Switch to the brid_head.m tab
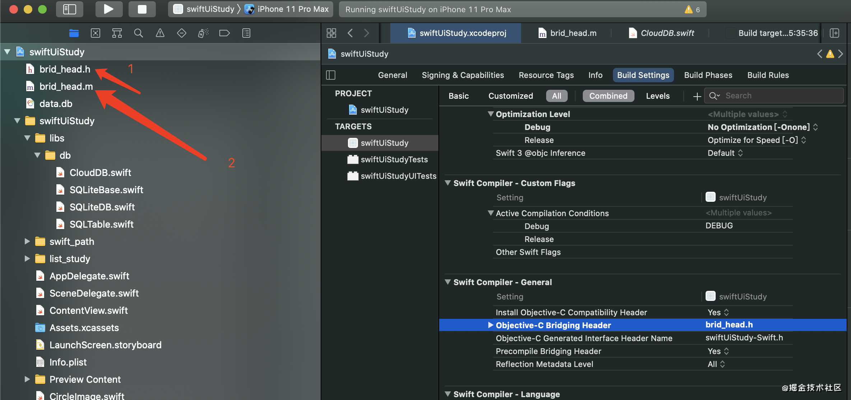The image size is (851, 400). pyautogui.click(x=567, y=33)
